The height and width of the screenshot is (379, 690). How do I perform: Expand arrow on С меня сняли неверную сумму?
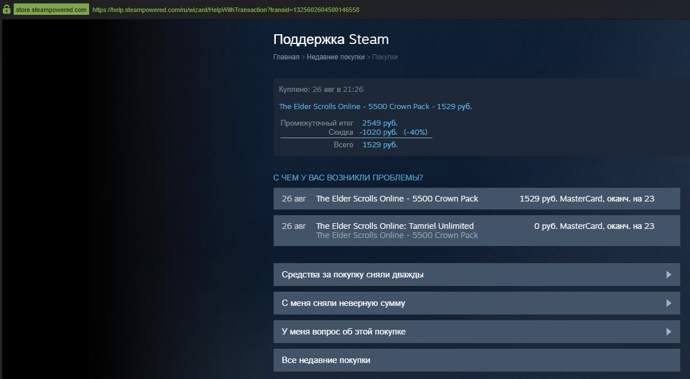pos(669,303)
